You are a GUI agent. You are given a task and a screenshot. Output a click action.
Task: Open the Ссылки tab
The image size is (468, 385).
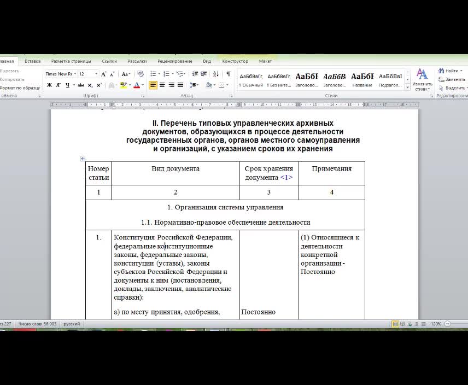(x=109, y=61)
